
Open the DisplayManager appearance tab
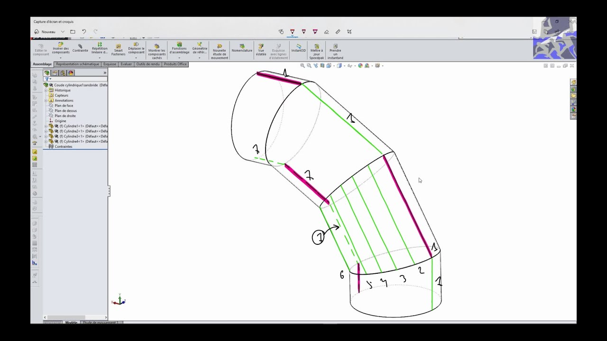[x=71, y=73]
